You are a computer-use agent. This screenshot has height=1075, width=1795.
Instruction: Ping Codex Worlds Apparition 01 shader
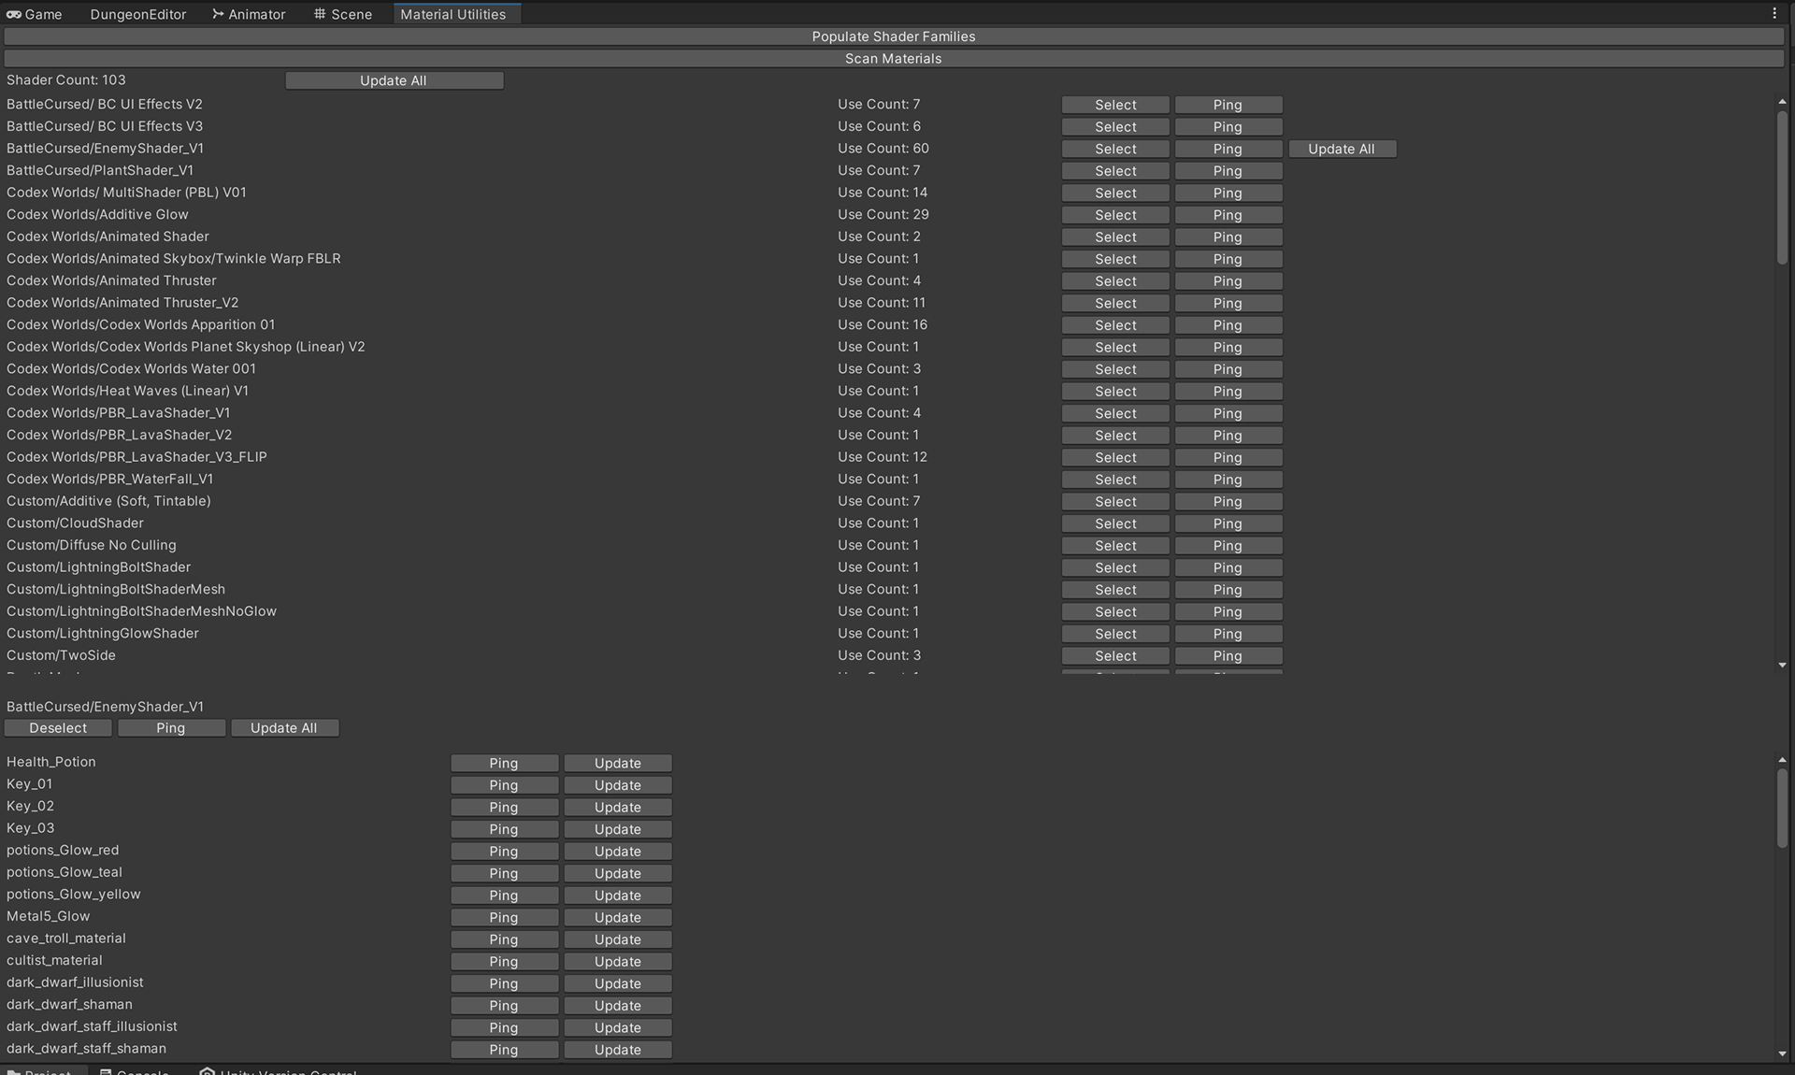point(1228,325)
